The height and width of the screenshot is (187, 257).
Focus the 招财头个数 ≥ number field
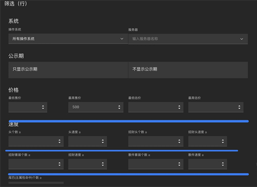(156, 141)
